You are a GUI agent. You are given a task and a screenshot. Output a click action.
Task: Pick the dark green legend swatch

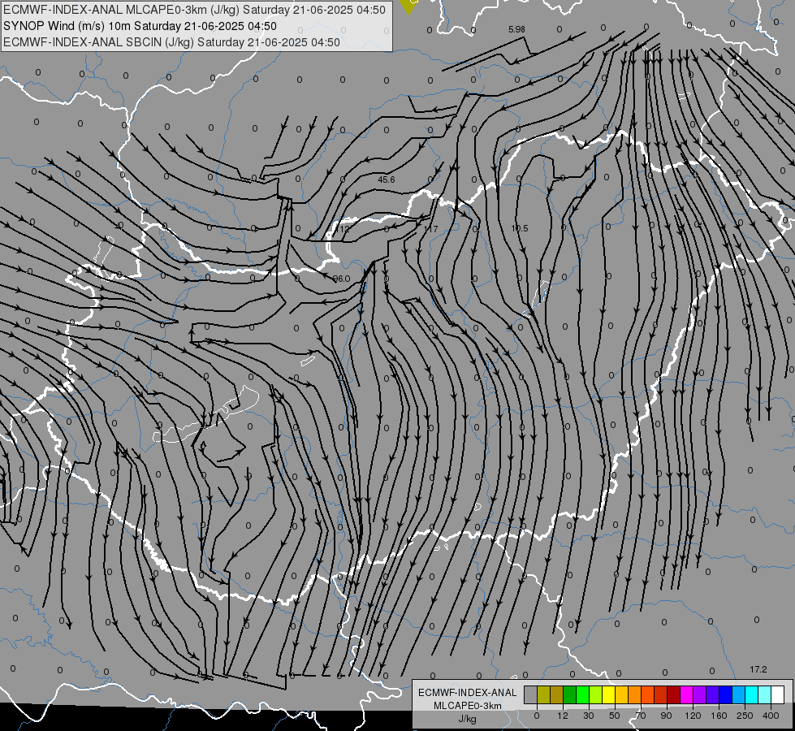[x=570, y=695]
